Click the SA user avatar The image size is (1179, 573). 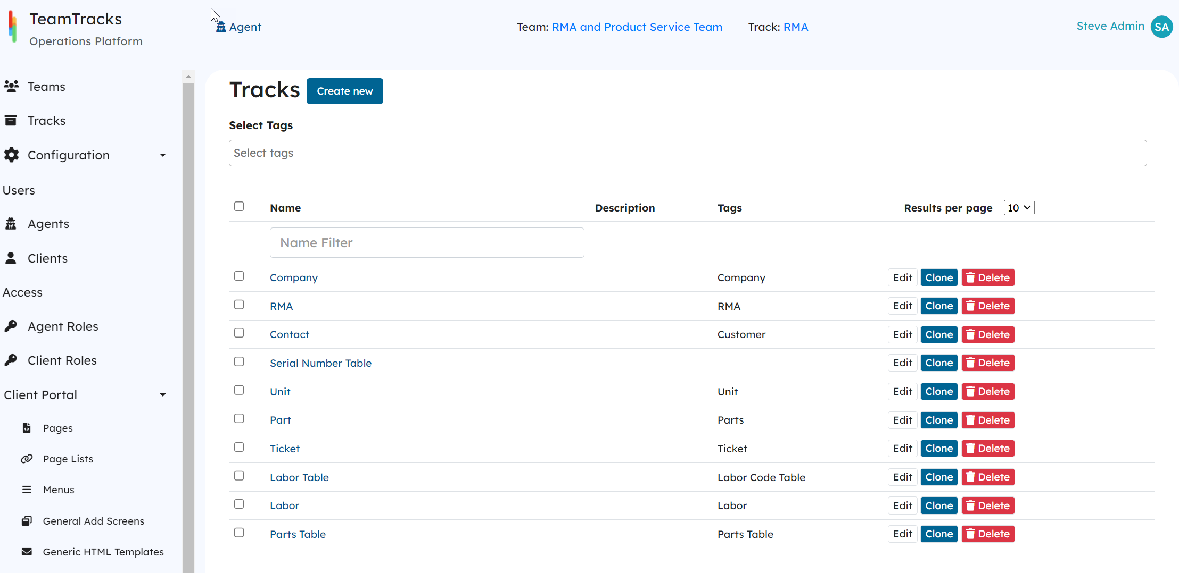1161,27
